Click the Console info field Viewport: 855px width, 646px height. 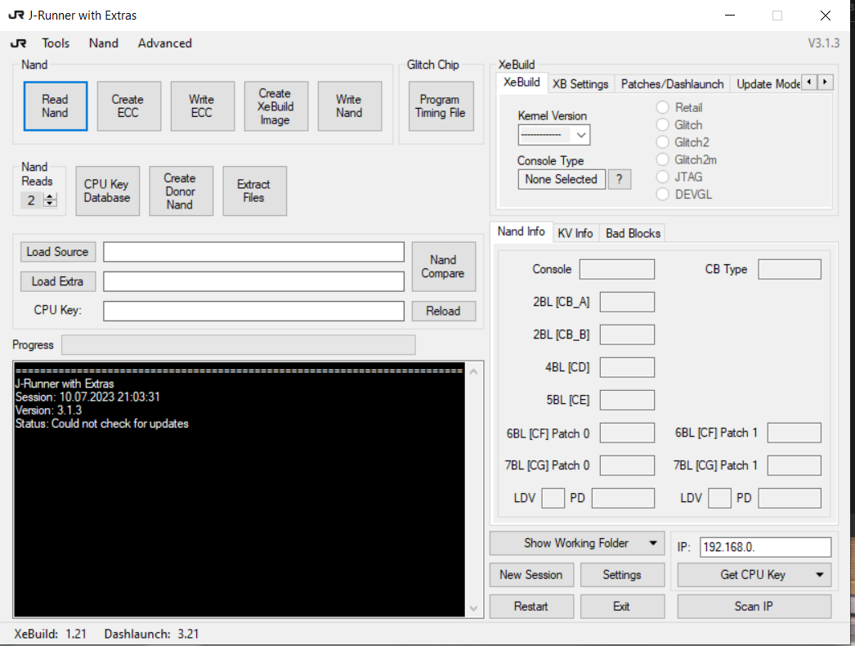[616, 269]
